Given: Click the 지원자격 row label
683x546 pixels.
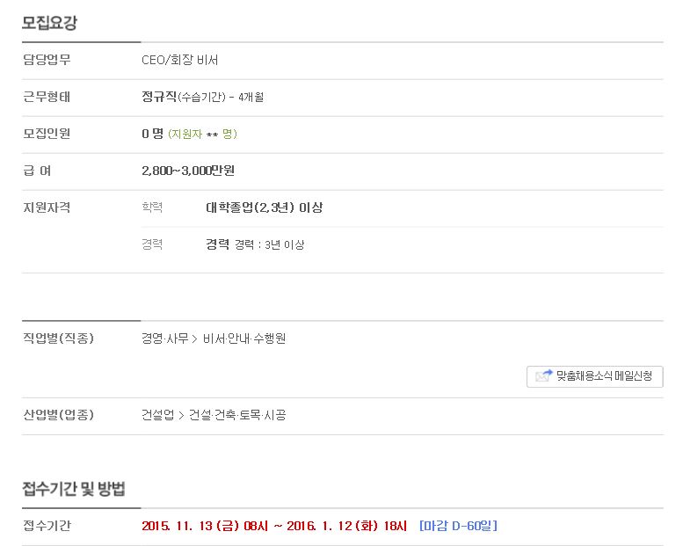Looking at the screenshot, I should (x=47, y=207).
